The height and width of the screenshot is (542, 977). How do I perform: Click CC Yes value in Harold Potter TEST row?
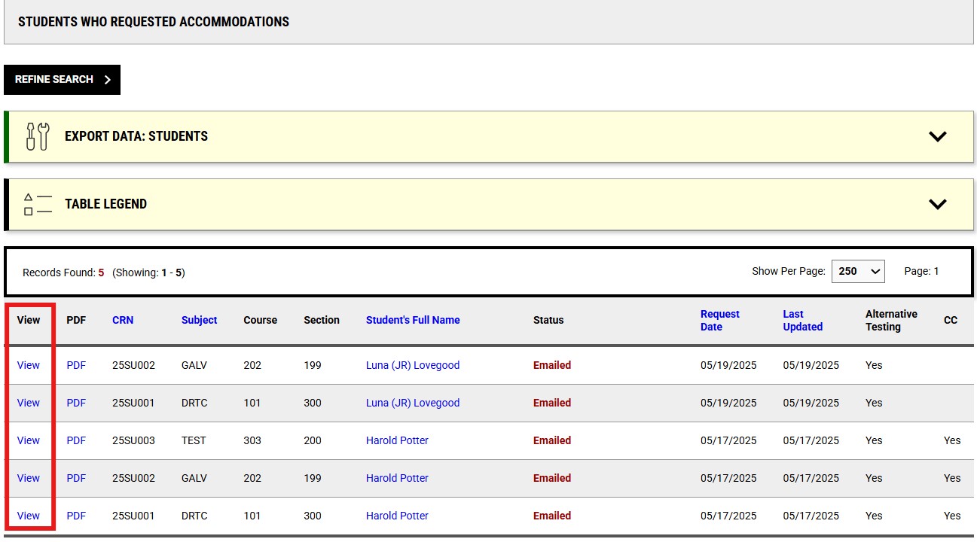(952, 440)
